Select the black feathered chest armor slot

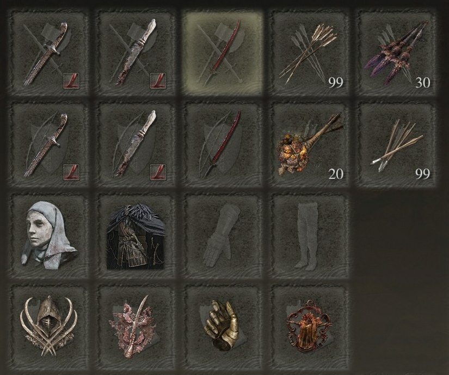point(136,235)
